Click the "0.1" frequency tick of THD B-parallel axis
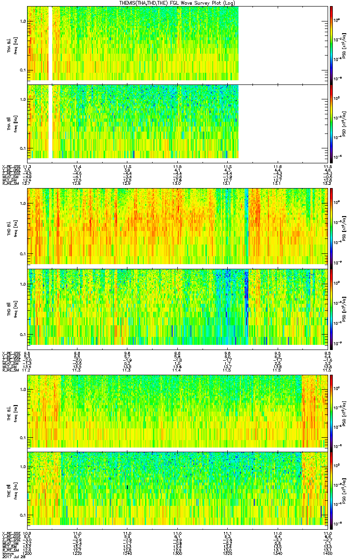The height and width of the screenshot is (560, 350). (x=23, y=335)
